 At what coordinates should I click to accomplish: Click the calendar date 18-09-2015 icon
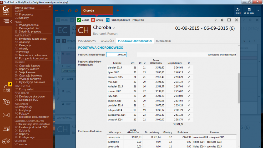coord(249,11)
